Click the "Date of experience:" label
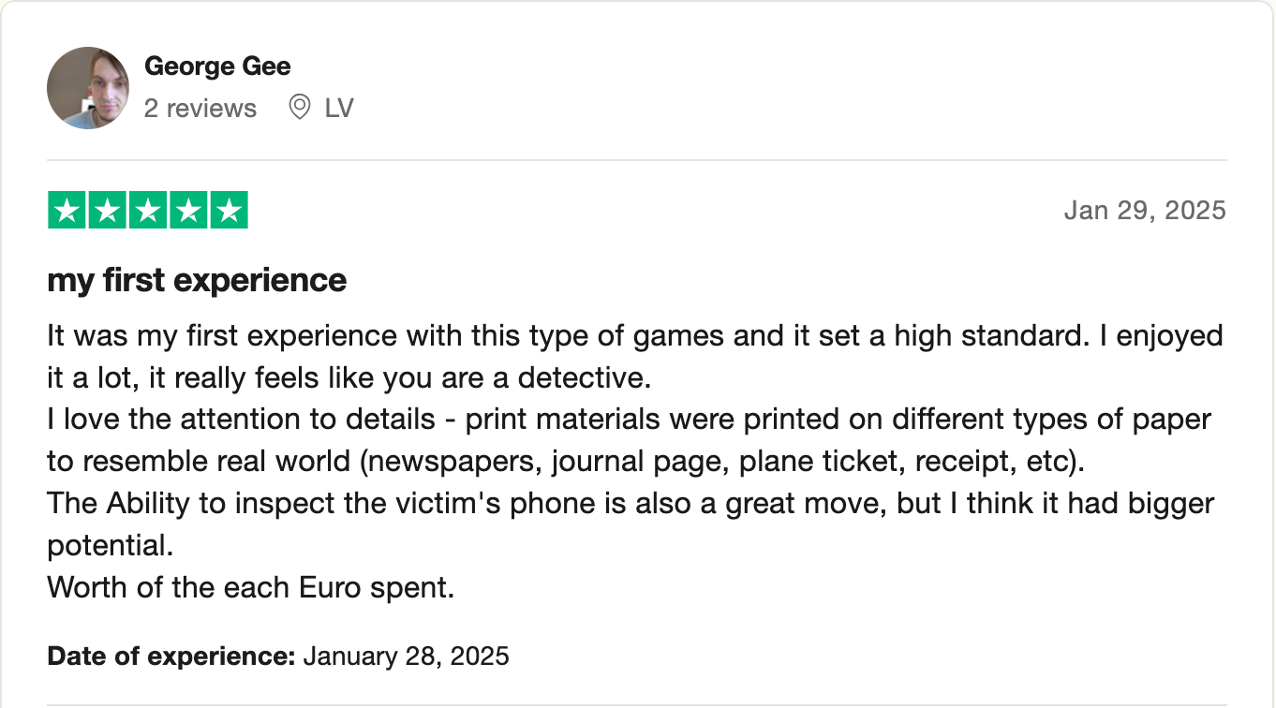This screenshot has height=708, width=1276. click(x=171, y=656)
